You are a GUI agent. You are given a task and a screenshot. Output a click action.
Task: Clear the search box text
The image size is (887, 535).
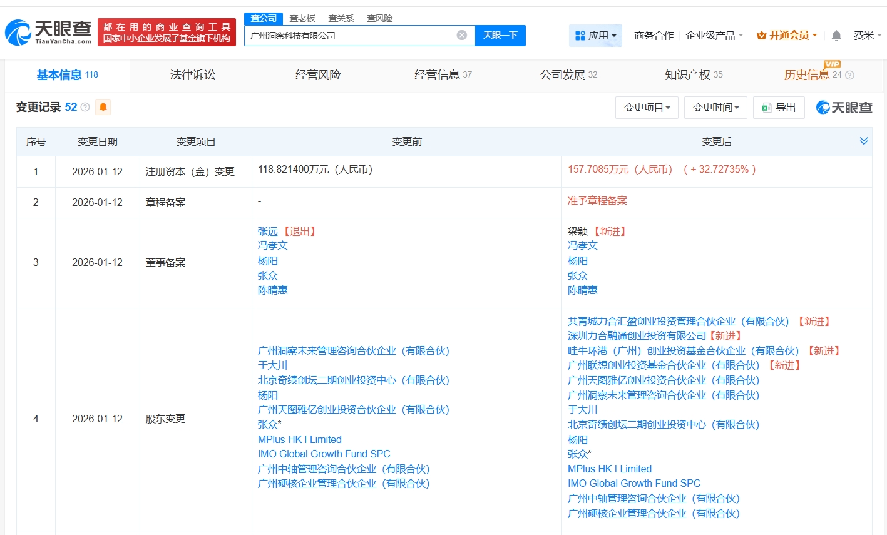[462, 35]
